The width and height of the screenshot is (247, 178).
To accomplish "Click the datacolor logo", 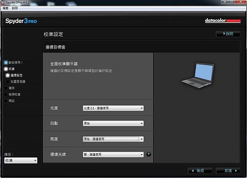I will [x=223, y=21].
